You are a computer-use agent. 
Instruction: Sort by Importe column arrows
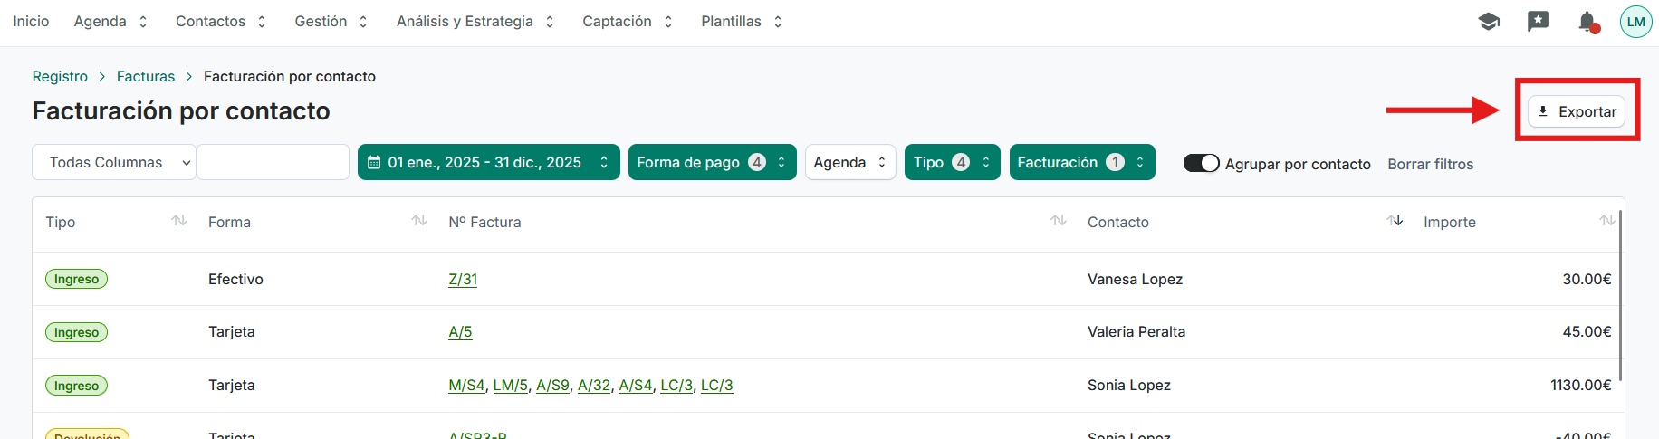click(1606, 221)
